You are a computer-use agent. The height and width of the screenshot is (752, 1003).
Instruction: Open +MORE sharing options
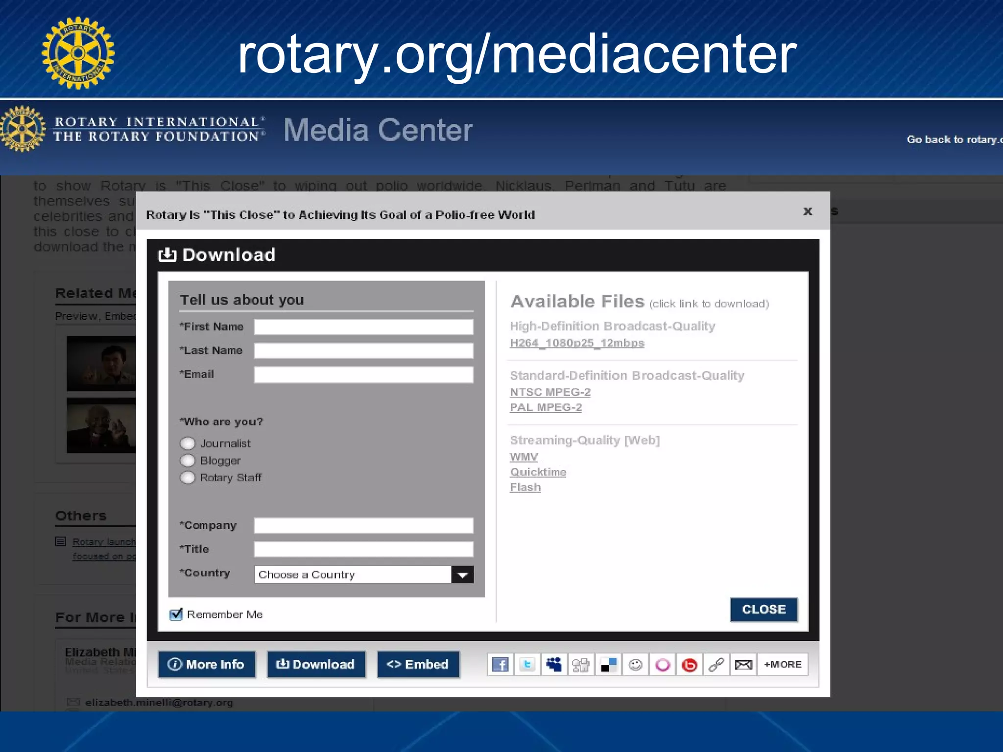coord(783,664)
